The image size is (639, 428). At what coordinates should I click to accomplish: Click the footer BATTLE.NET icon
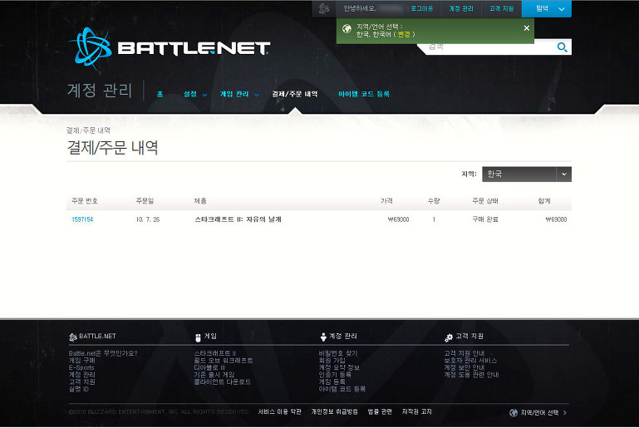pos(73,337)
